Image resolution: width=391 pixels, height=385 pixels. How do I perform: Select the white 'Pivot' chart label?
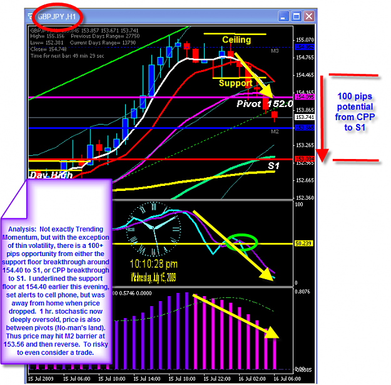(x=248, y=104)
